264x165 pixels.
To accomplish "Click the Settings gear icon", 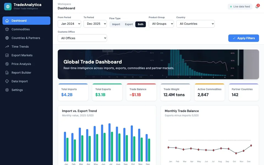I will [7, 90].
